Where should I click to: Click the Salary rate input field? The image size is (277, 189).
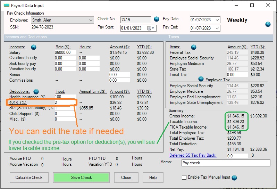pyautogui.click(x=65, y=52)
